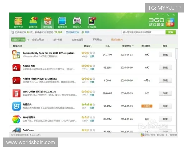Click the software name search input field

pos(143,32)
